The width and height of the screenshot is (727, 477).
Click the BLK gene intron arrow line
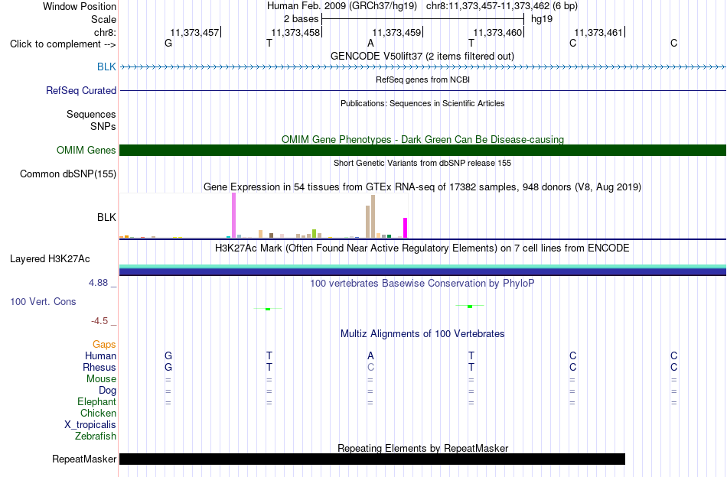pos(422,67)
